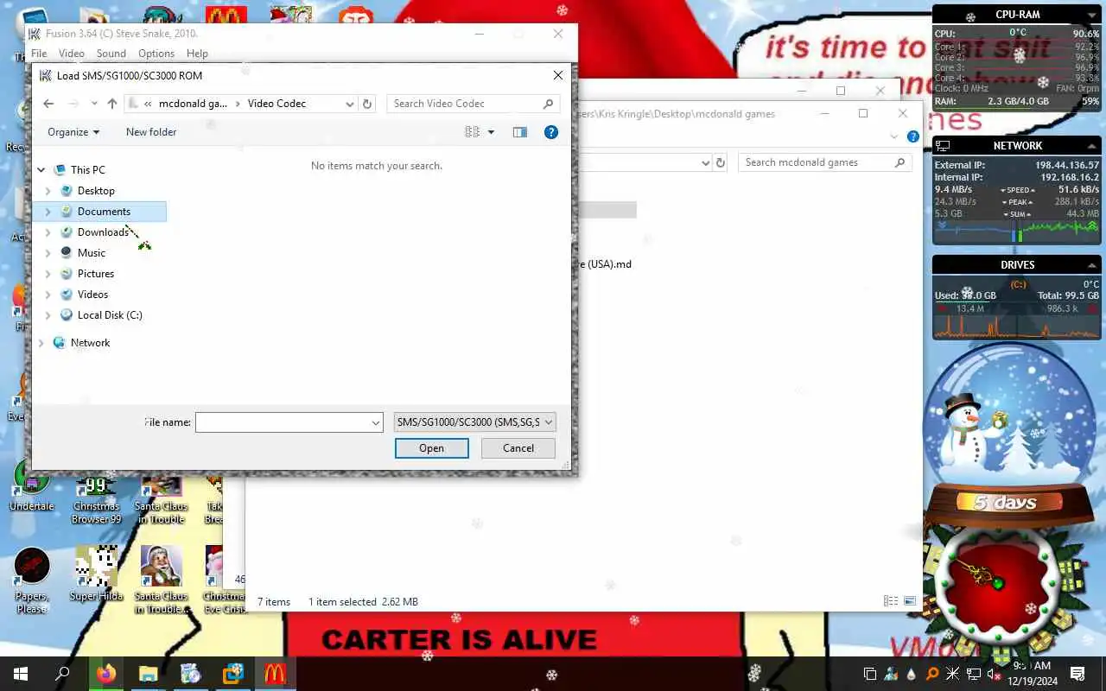Image resolution: width=1106 pixels, height=691 pixels.
Task: Click the Back arrow in Load ROM dialog
Action: 48,104
